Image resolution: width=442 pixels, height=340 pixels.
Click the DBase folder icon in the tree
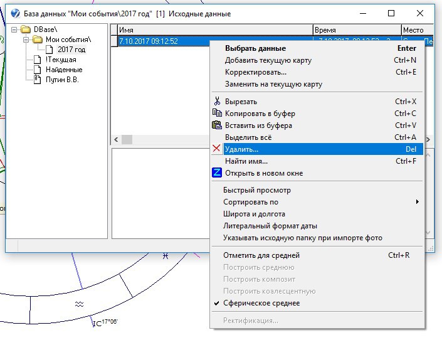pyautogui.click(x=25, y=29)
